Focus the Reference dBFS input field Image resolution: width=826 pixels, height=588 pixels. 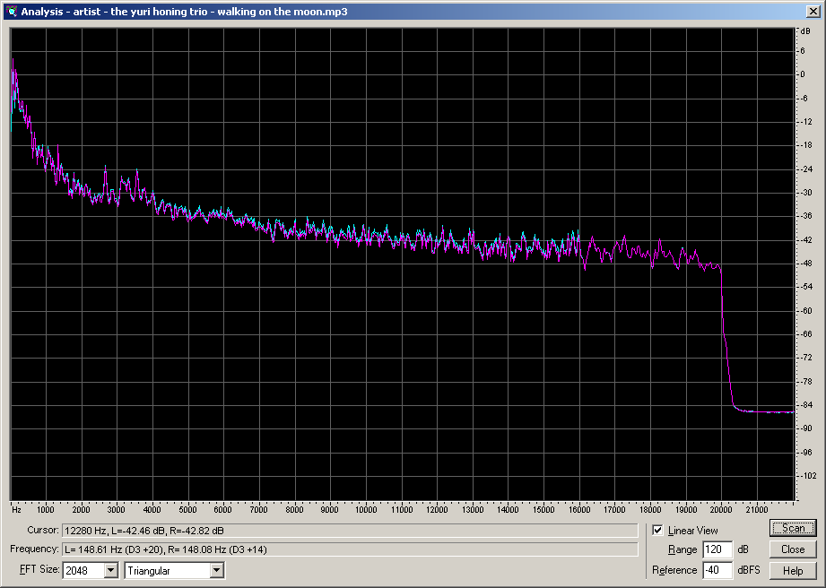point(717,570)
